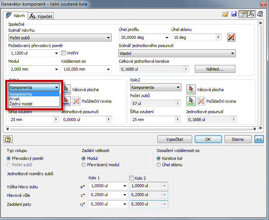Switch to the Výpočet tab
This screenshot has width=269, height=220.
point(41,16)
